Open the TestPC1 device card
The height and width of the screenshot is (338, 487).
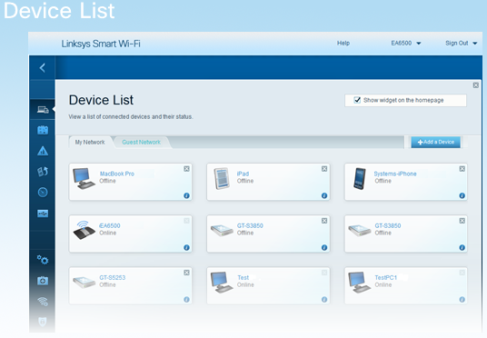click(x=405, y=286)
